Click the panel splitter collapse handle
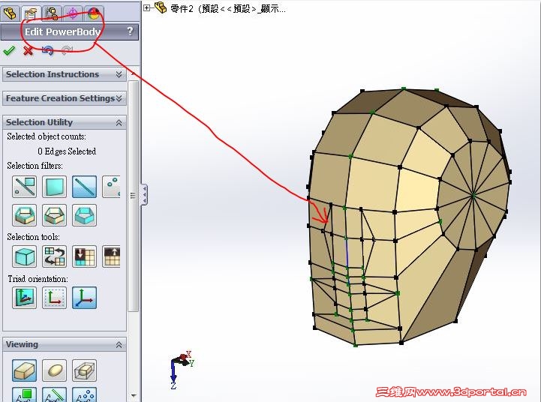541x402 pixels. point(144,195)
